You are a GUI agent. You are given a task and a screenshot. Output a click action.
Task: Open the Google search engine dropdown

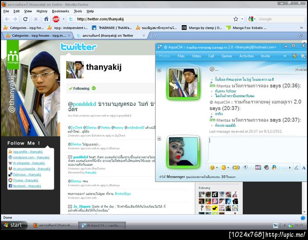point(252,19)
